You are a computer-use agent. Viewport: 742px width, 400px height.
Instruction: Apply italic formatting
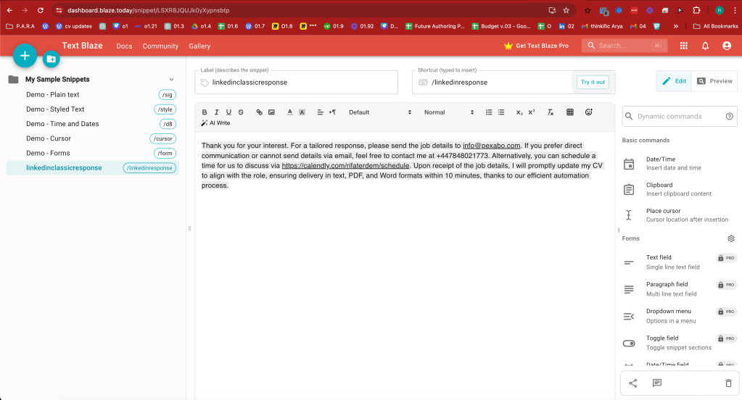coord(217,112)
